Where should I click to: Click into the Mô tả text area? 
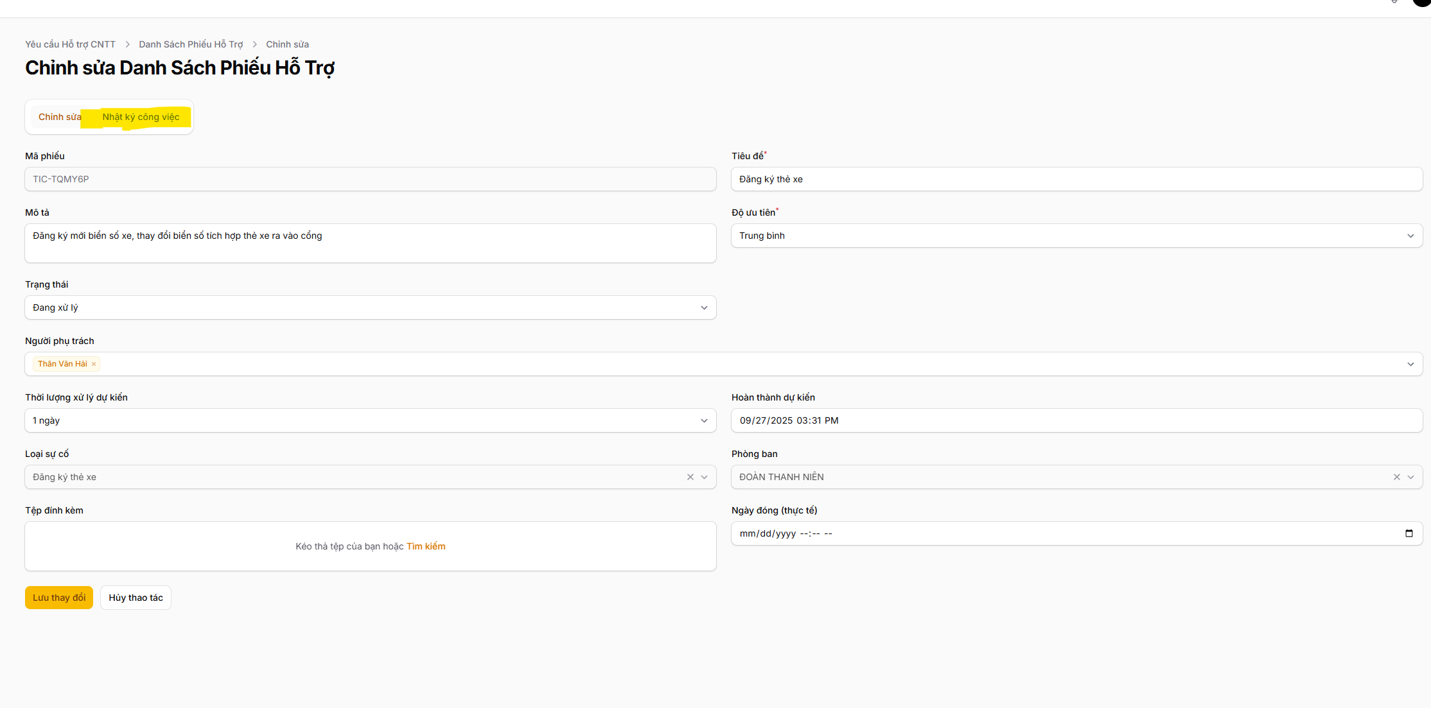click(x=370, y=243)
